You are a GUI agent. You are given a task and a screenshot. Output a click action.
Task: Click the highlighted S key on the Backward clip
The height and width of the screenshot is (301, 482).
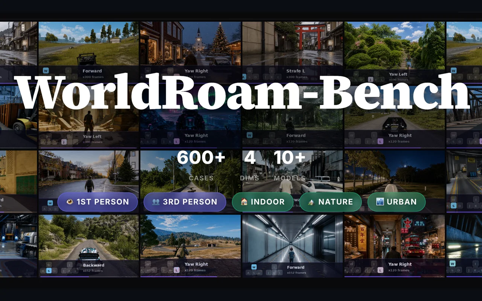click(x=49, y=271)
